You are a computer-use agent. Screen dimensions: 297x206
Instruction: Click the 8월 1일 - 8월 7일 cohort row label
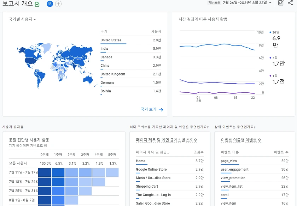(x=22, y=200)
